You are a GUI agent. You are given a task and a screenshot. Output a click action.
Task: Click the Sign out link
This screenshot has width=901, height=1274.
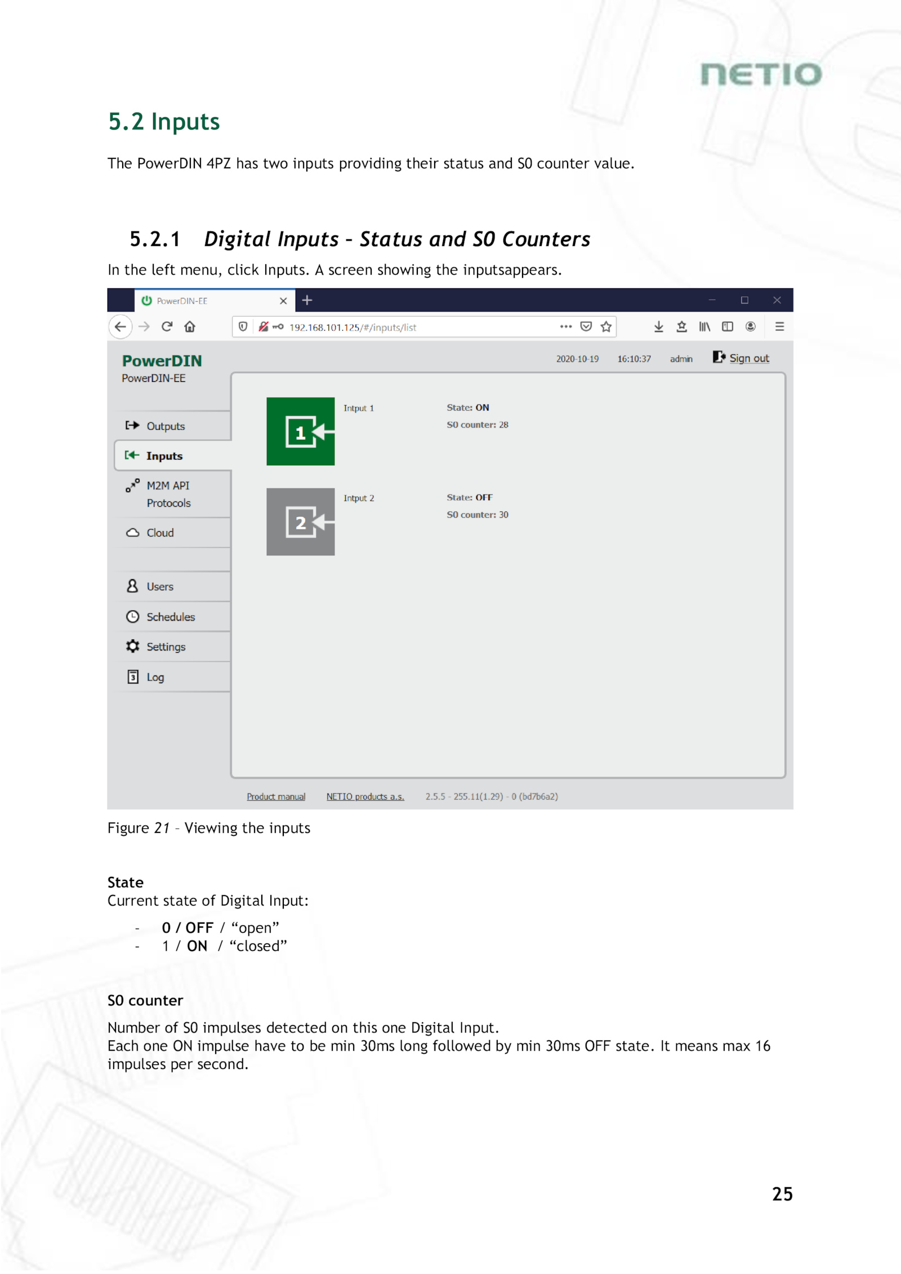748,358
